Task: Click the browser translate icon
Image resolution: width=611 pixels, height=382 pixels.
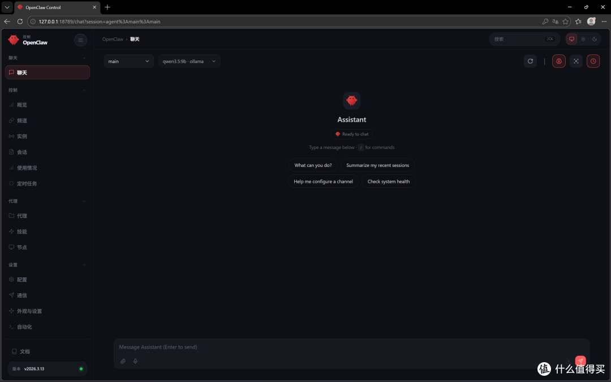Action: tap(556, 22)
